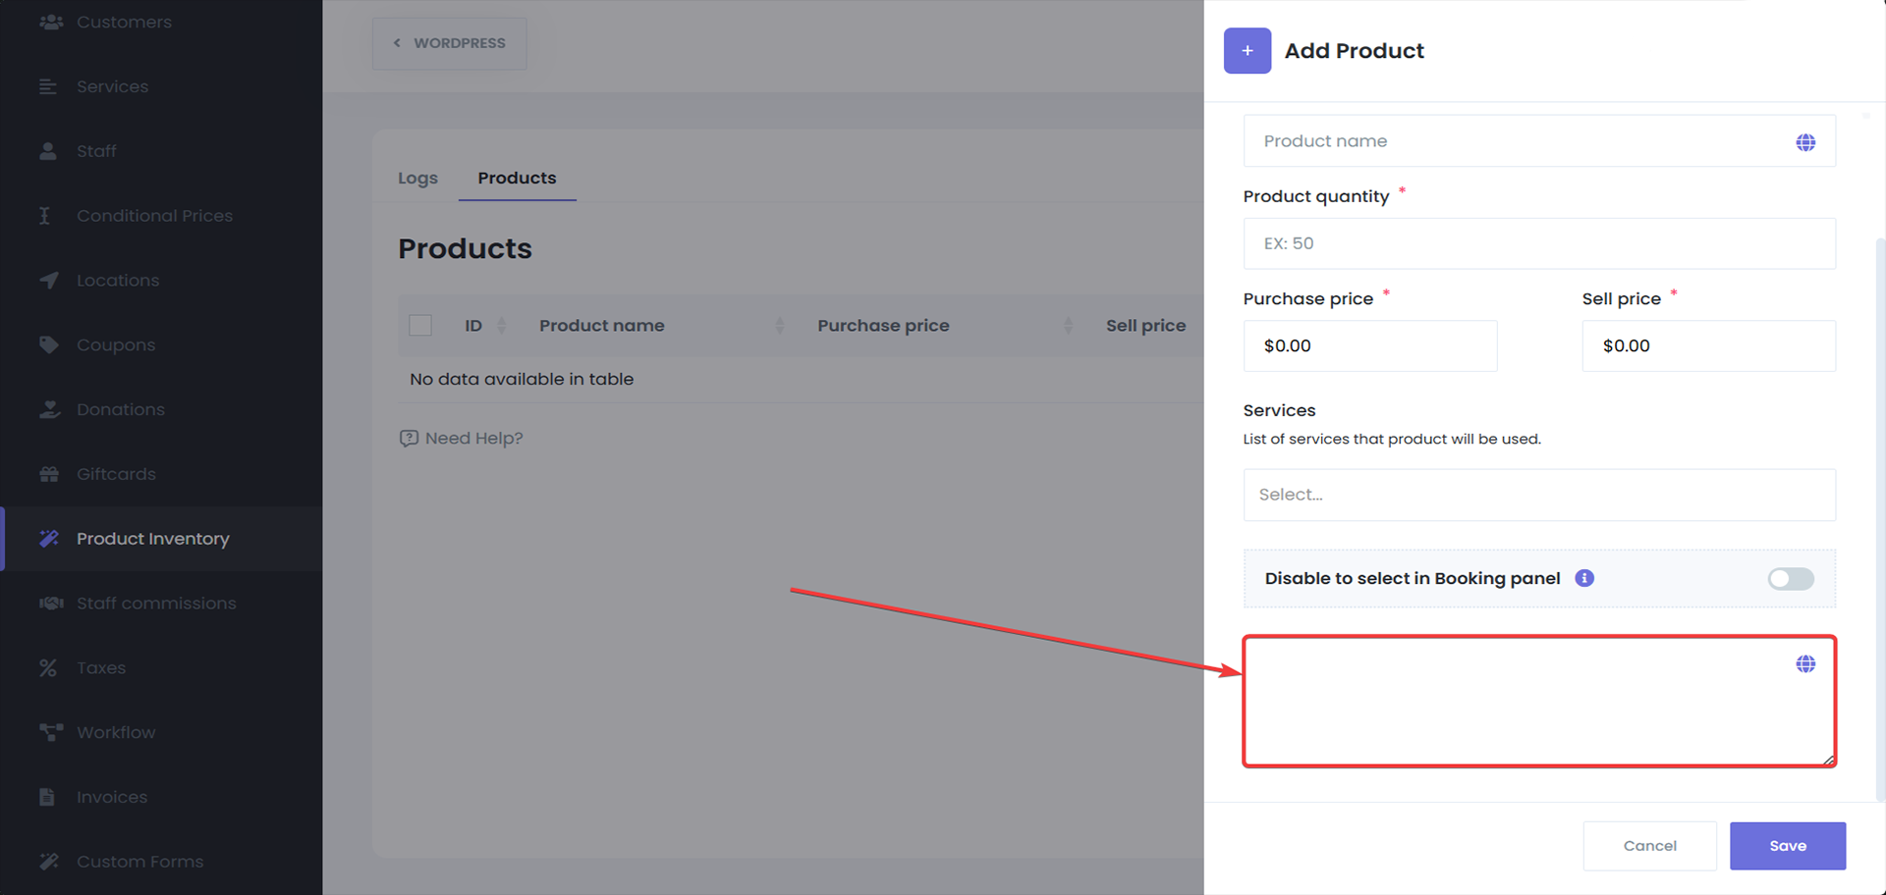Viewport: 1886px width, 895px height.
Task: Enable the Disable to select in Booking panel toggle
Action: [x=1790, y=579]
